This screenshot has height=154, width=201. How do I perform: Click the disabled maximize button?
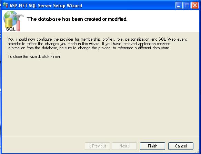click(x=187, y=6)
